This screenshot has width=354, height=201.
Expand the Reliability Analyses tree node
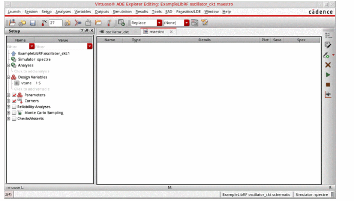point(8,107)
